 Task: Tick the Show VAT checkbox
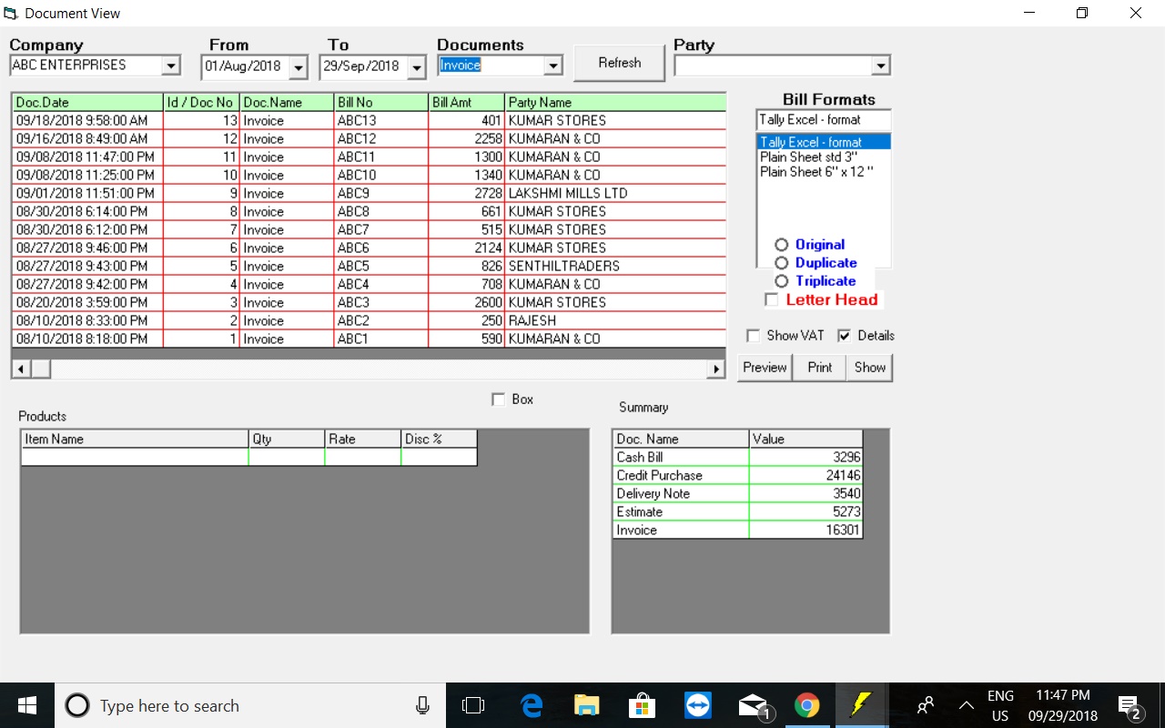coord(753,336)
